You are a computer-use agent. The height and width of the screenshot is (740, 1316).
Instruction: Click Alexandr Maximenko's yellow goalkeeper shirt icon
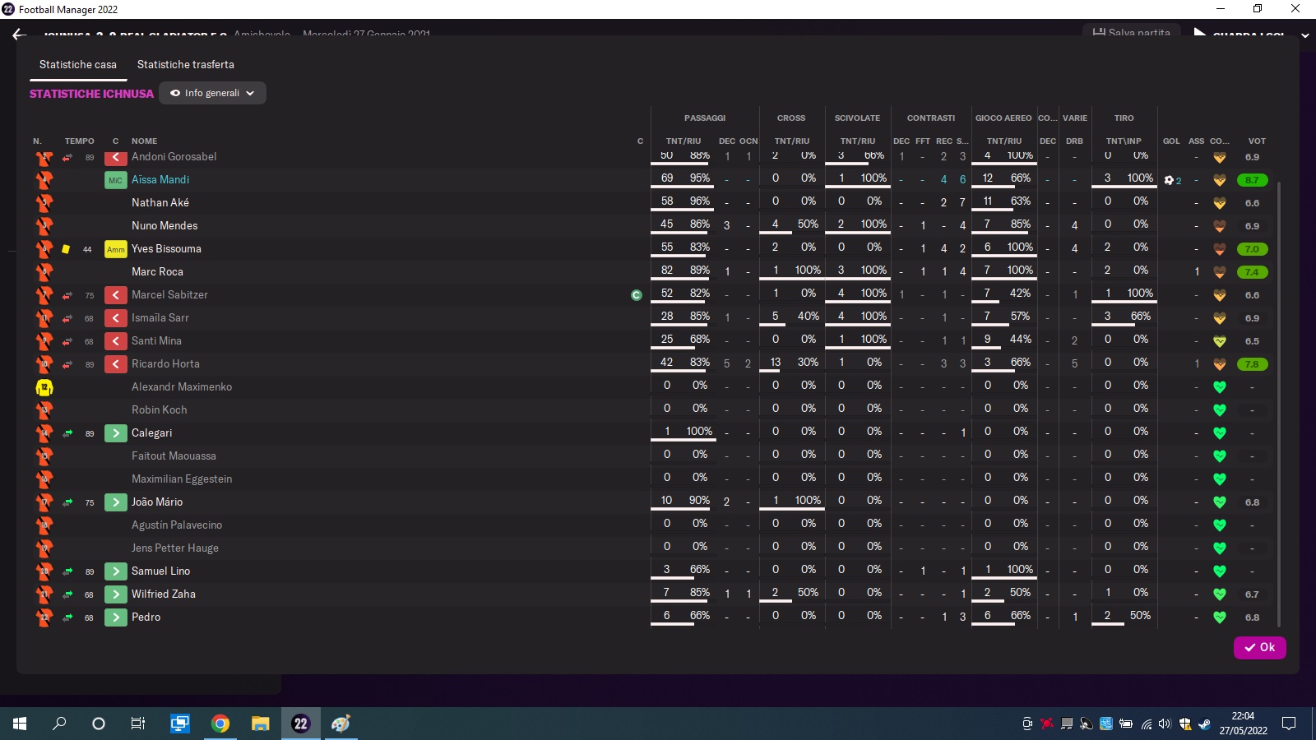coord(44,387)
